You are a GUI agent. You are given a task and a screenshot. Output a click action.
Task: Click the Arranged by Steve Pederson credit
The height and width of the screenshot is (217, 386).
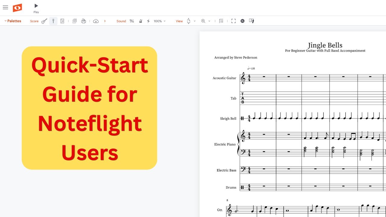coord(236,57)
